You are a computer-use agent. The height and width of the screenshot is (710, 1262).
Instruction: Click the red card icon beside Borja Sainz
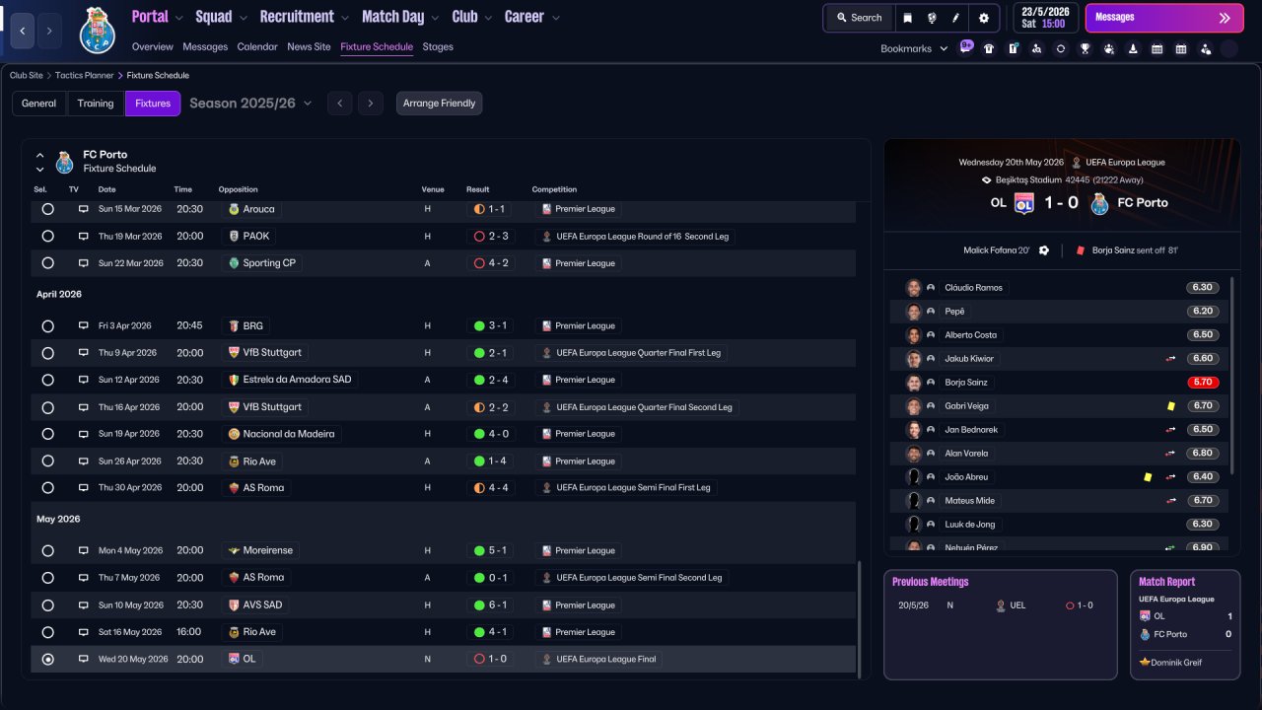tap(1081, 250)
